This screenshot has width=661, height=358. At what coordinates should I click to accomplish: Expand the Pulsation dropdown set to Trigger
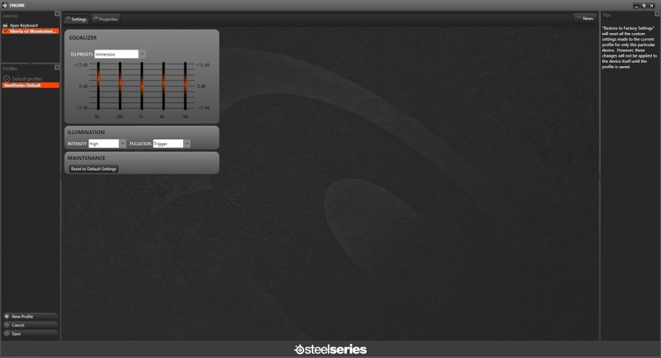(187, 143)
